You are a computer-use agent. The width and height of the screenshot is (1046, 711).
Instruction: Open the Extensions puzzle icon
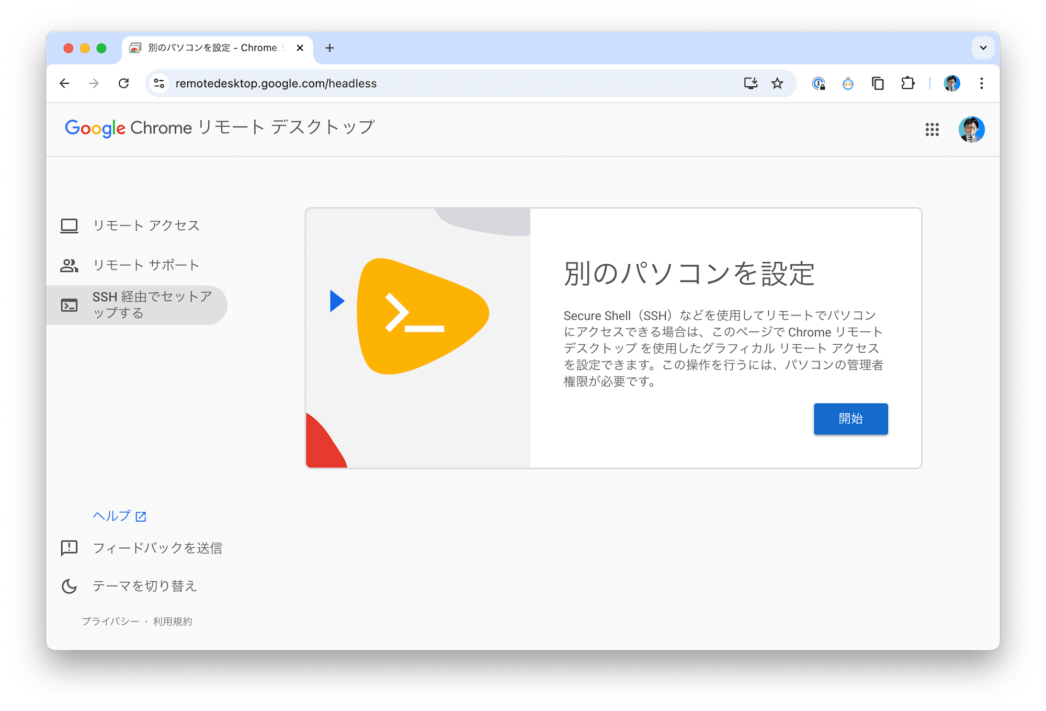[x=908, y=83]
